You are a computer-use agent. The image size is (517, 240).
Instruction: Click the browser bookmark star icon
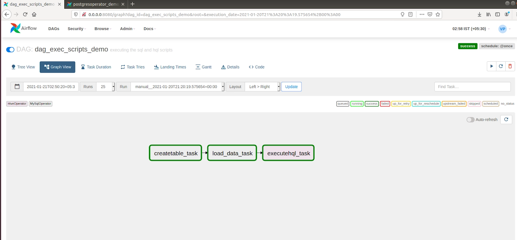tap(438, 15)
